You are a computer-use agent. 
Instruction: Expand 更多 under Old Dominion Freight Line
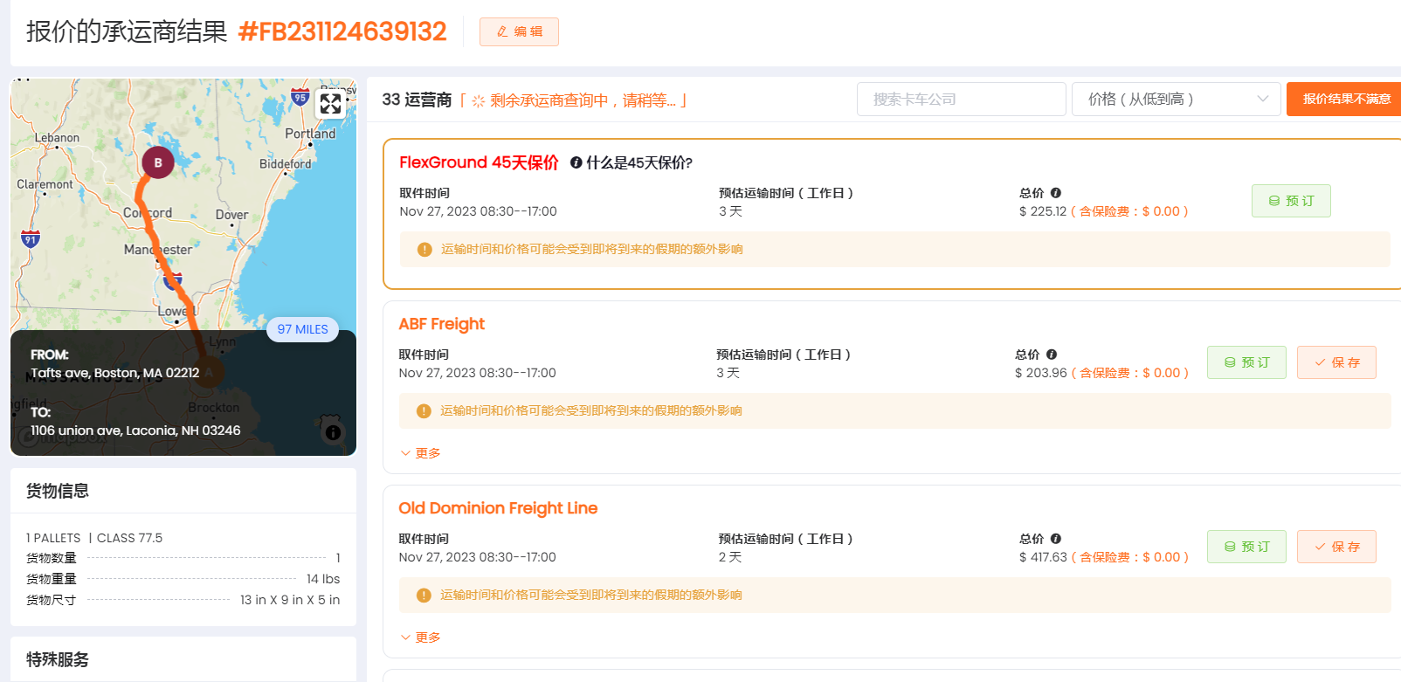pos(420,637)
